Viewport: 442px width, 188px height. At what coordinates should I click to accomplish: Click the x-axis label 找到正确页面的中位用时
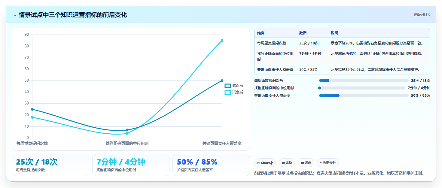[127, 144]
